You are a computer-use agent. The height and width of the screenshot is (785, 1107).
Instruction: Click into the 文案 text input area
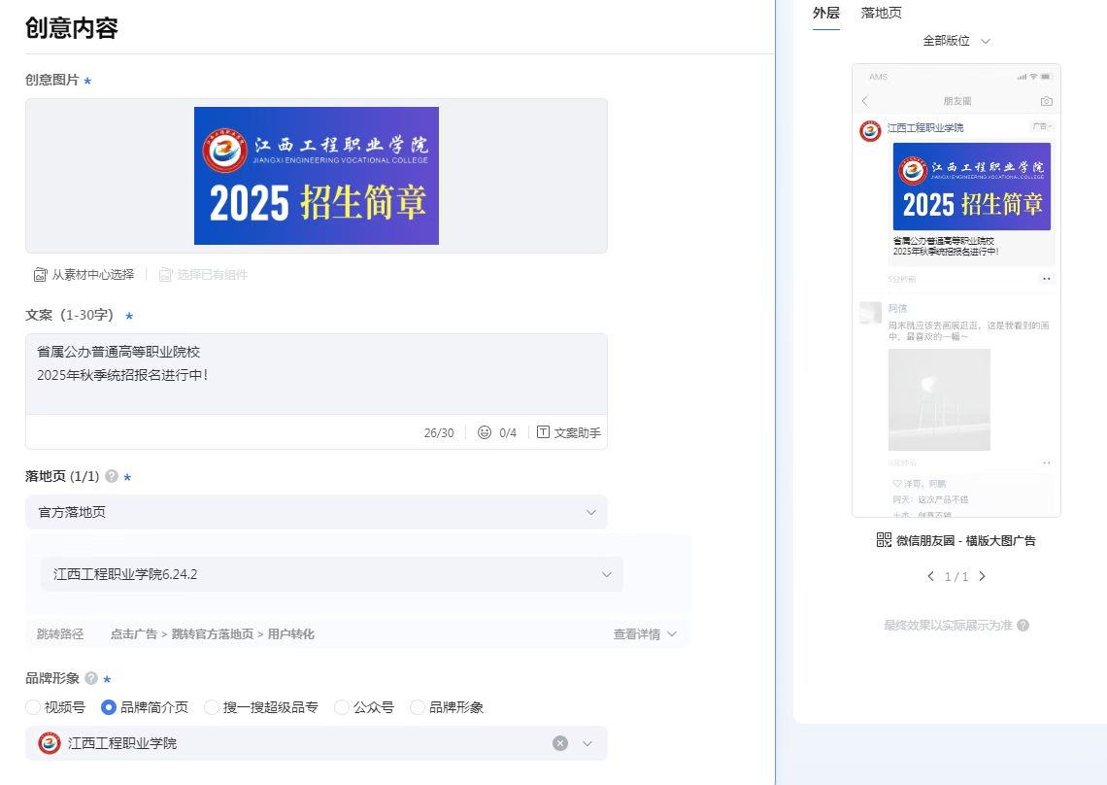[317, 374]
